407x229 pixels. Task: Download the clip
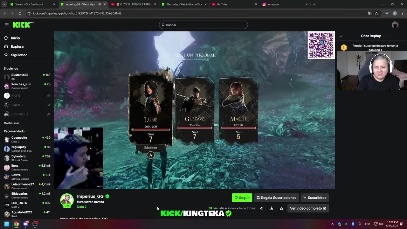pyautogui.click(x=271, y=208)
